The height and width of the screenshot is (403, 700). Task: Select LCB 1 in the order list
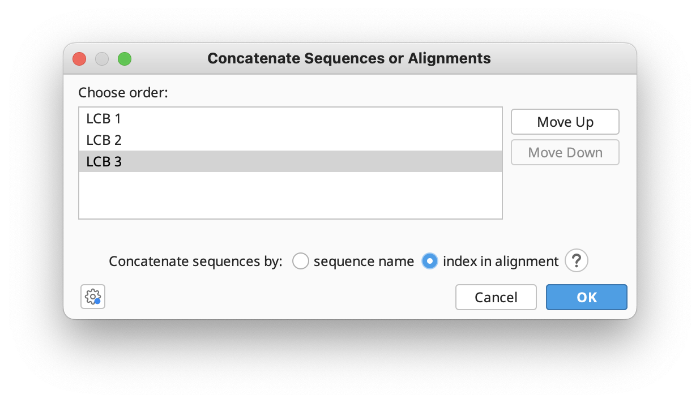coord(104,119)
